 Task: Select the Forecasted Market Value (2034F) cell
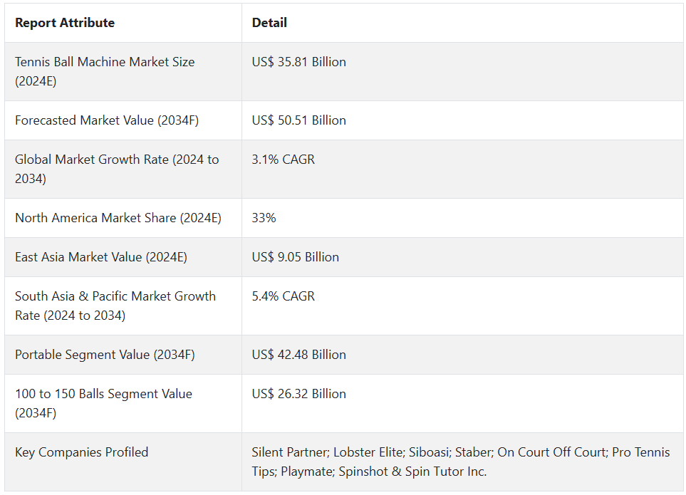coord(107,120)
